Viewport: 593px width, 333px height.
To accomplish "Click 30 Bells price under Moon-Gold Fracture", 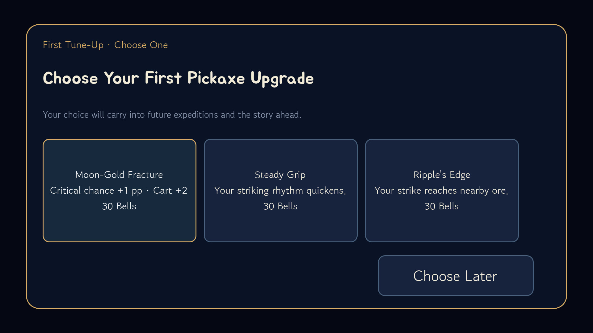I will coord(119,206).
